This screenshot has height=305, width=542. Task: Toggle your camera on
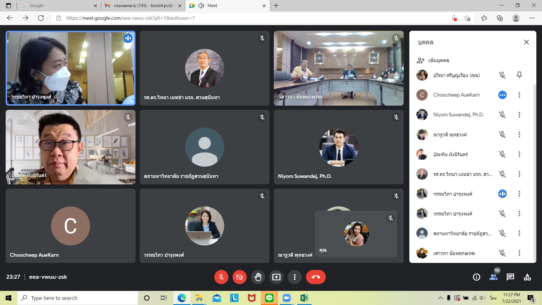coord(239,277)
